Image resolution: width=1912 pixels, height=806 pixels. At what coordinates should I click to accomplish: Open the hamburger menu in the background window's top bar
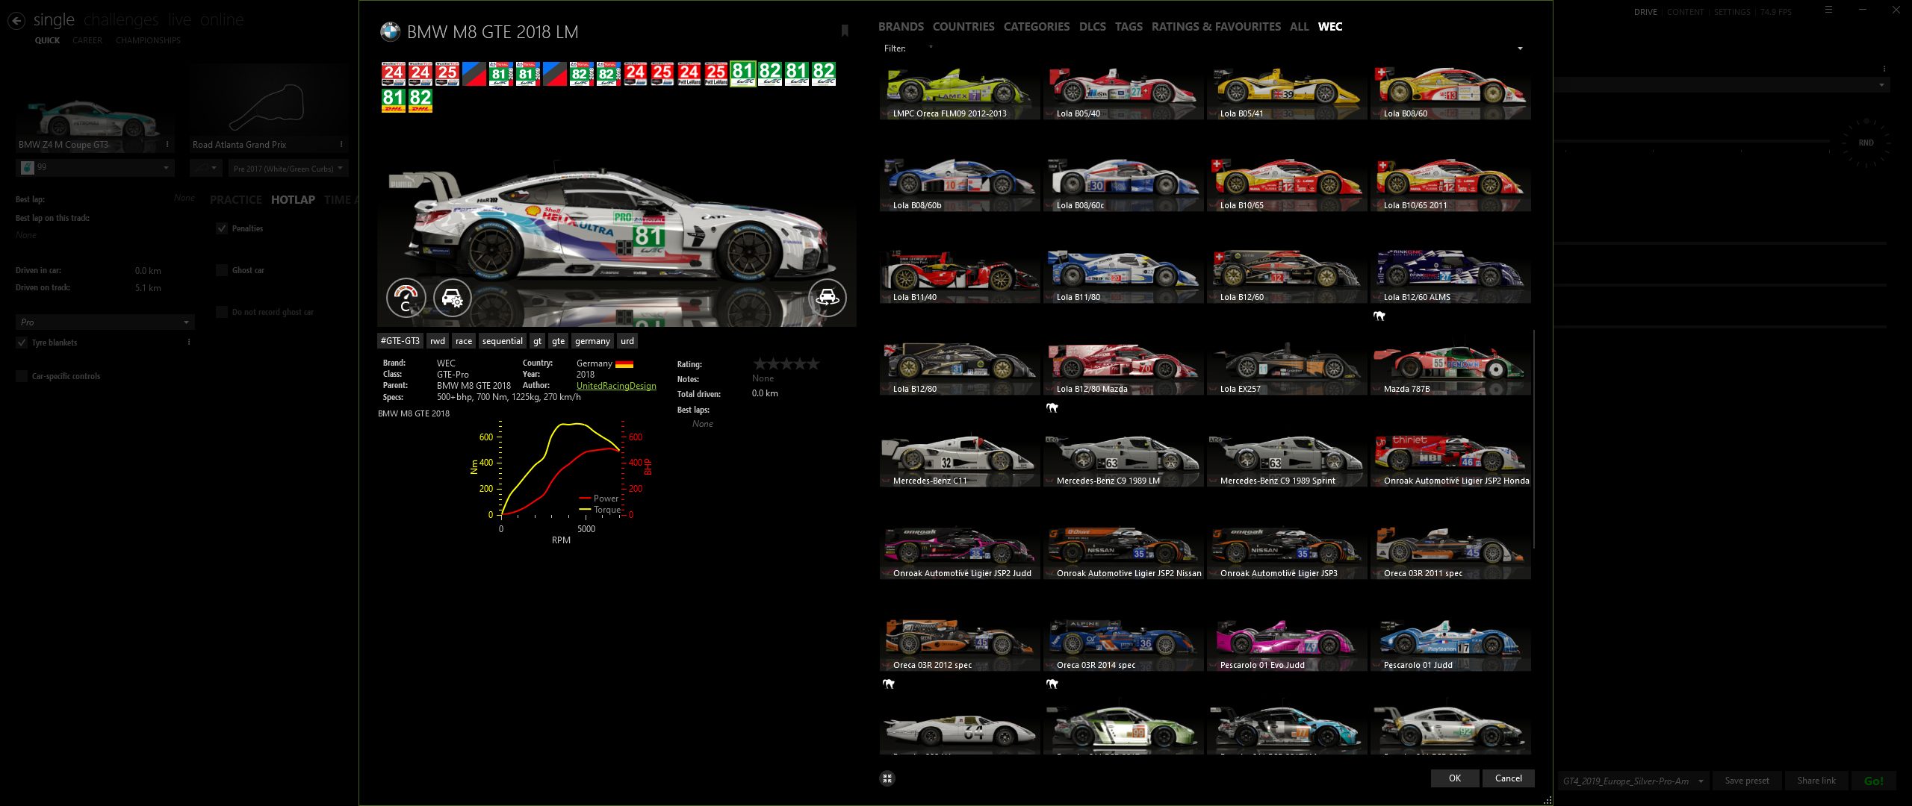pos(1828,10)
